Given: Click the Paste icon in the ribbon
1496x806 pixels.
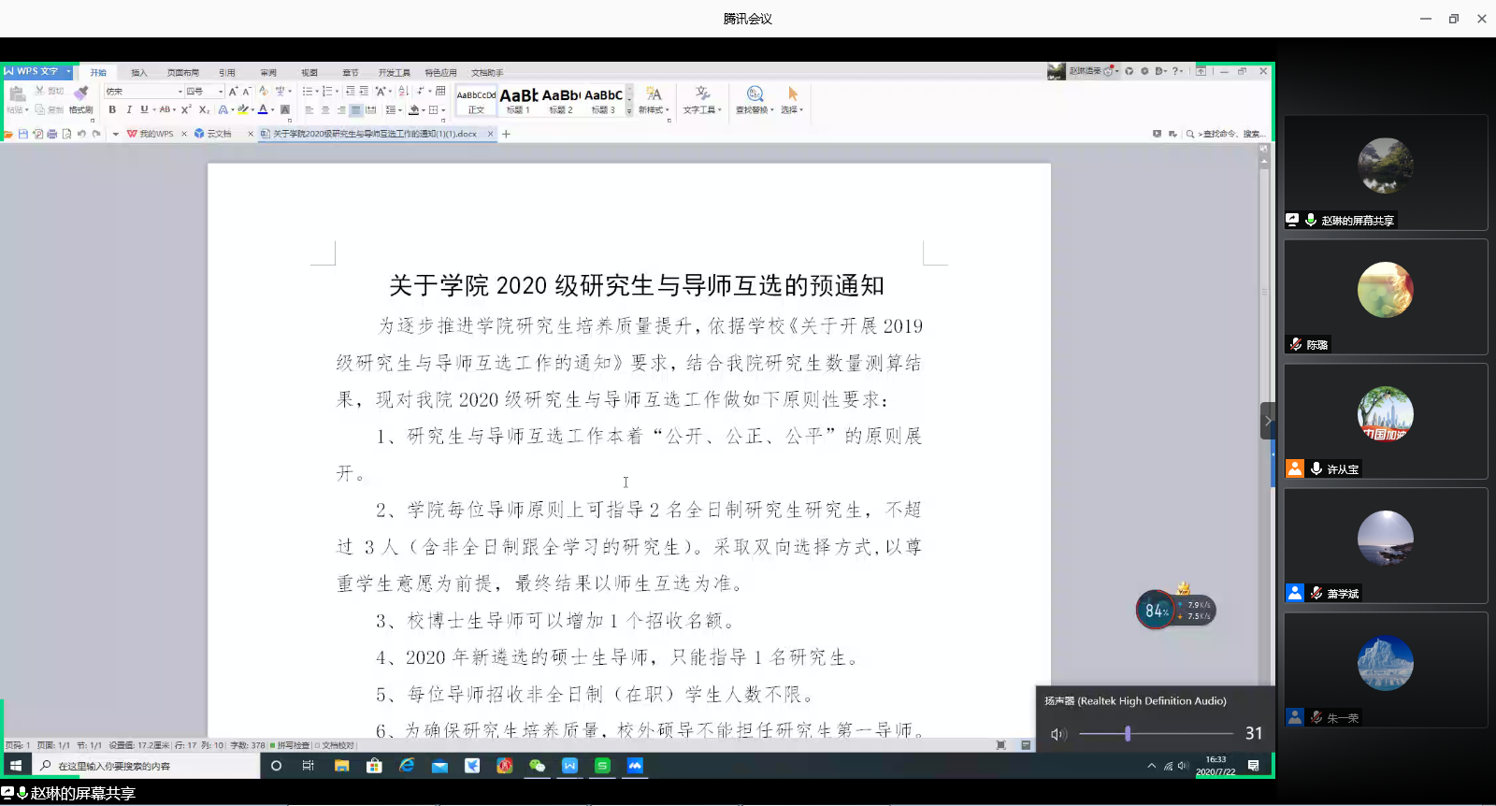Looking at the screenshot, I should point(17,94).
